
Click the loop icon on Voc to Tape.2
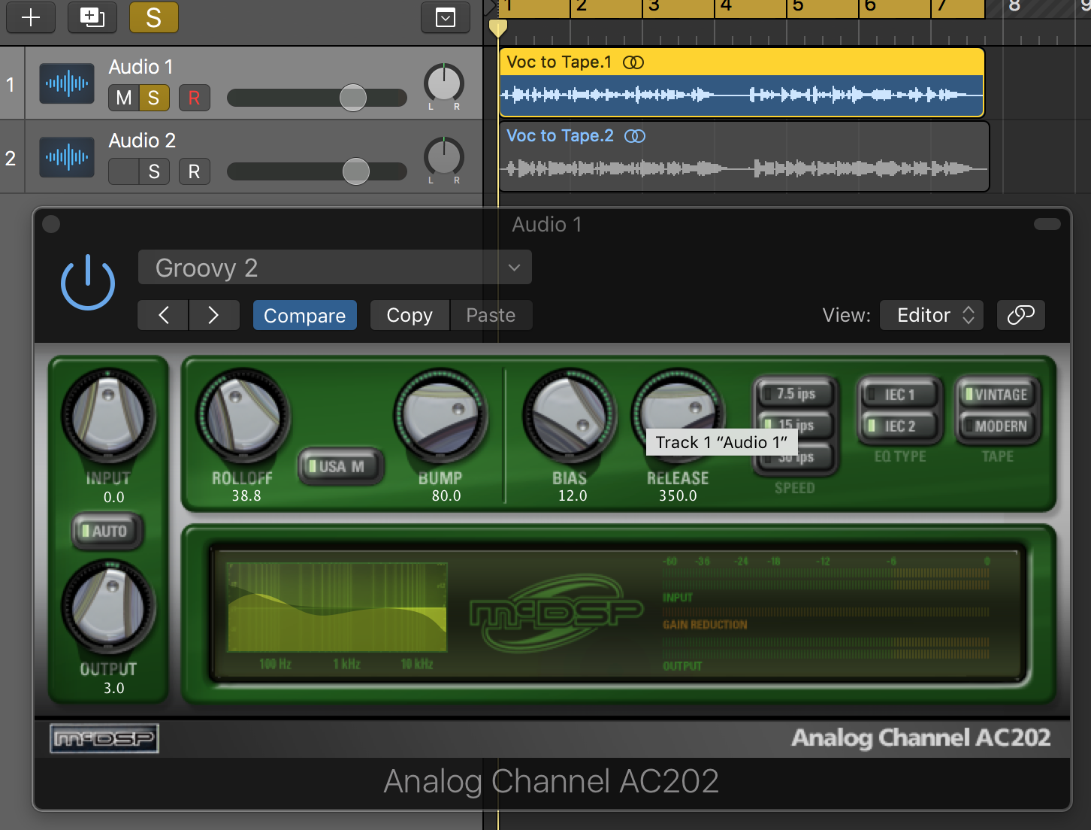click(x=635, y=136)
